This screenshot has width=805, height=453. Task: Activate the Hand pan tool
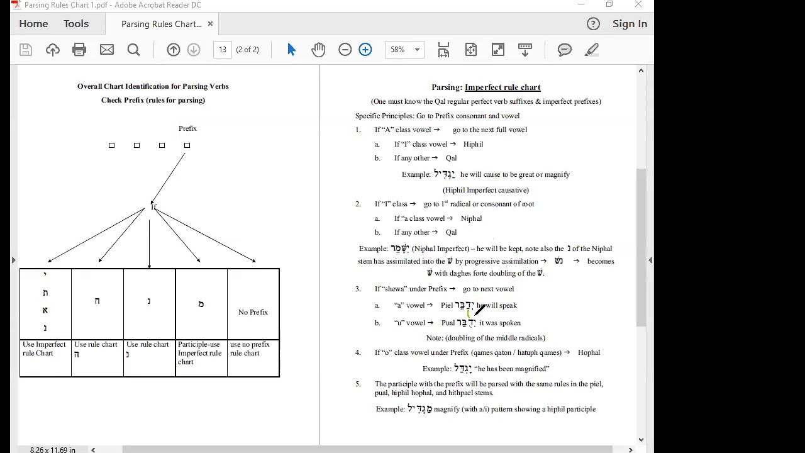[318, 50]
